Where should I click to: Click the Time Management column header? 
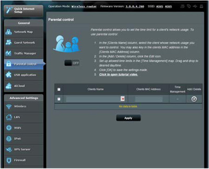tap(177, 89)
